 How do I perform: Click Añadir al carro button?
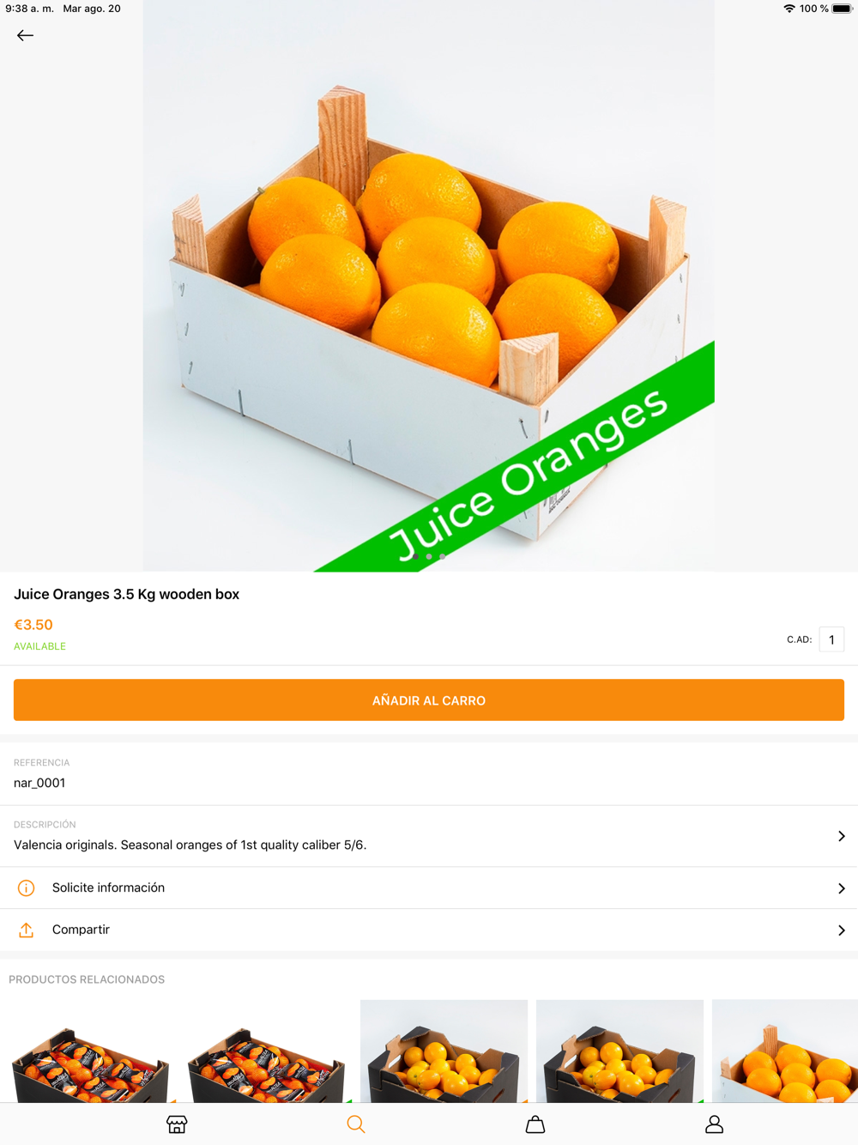click(x=429, y=700)
